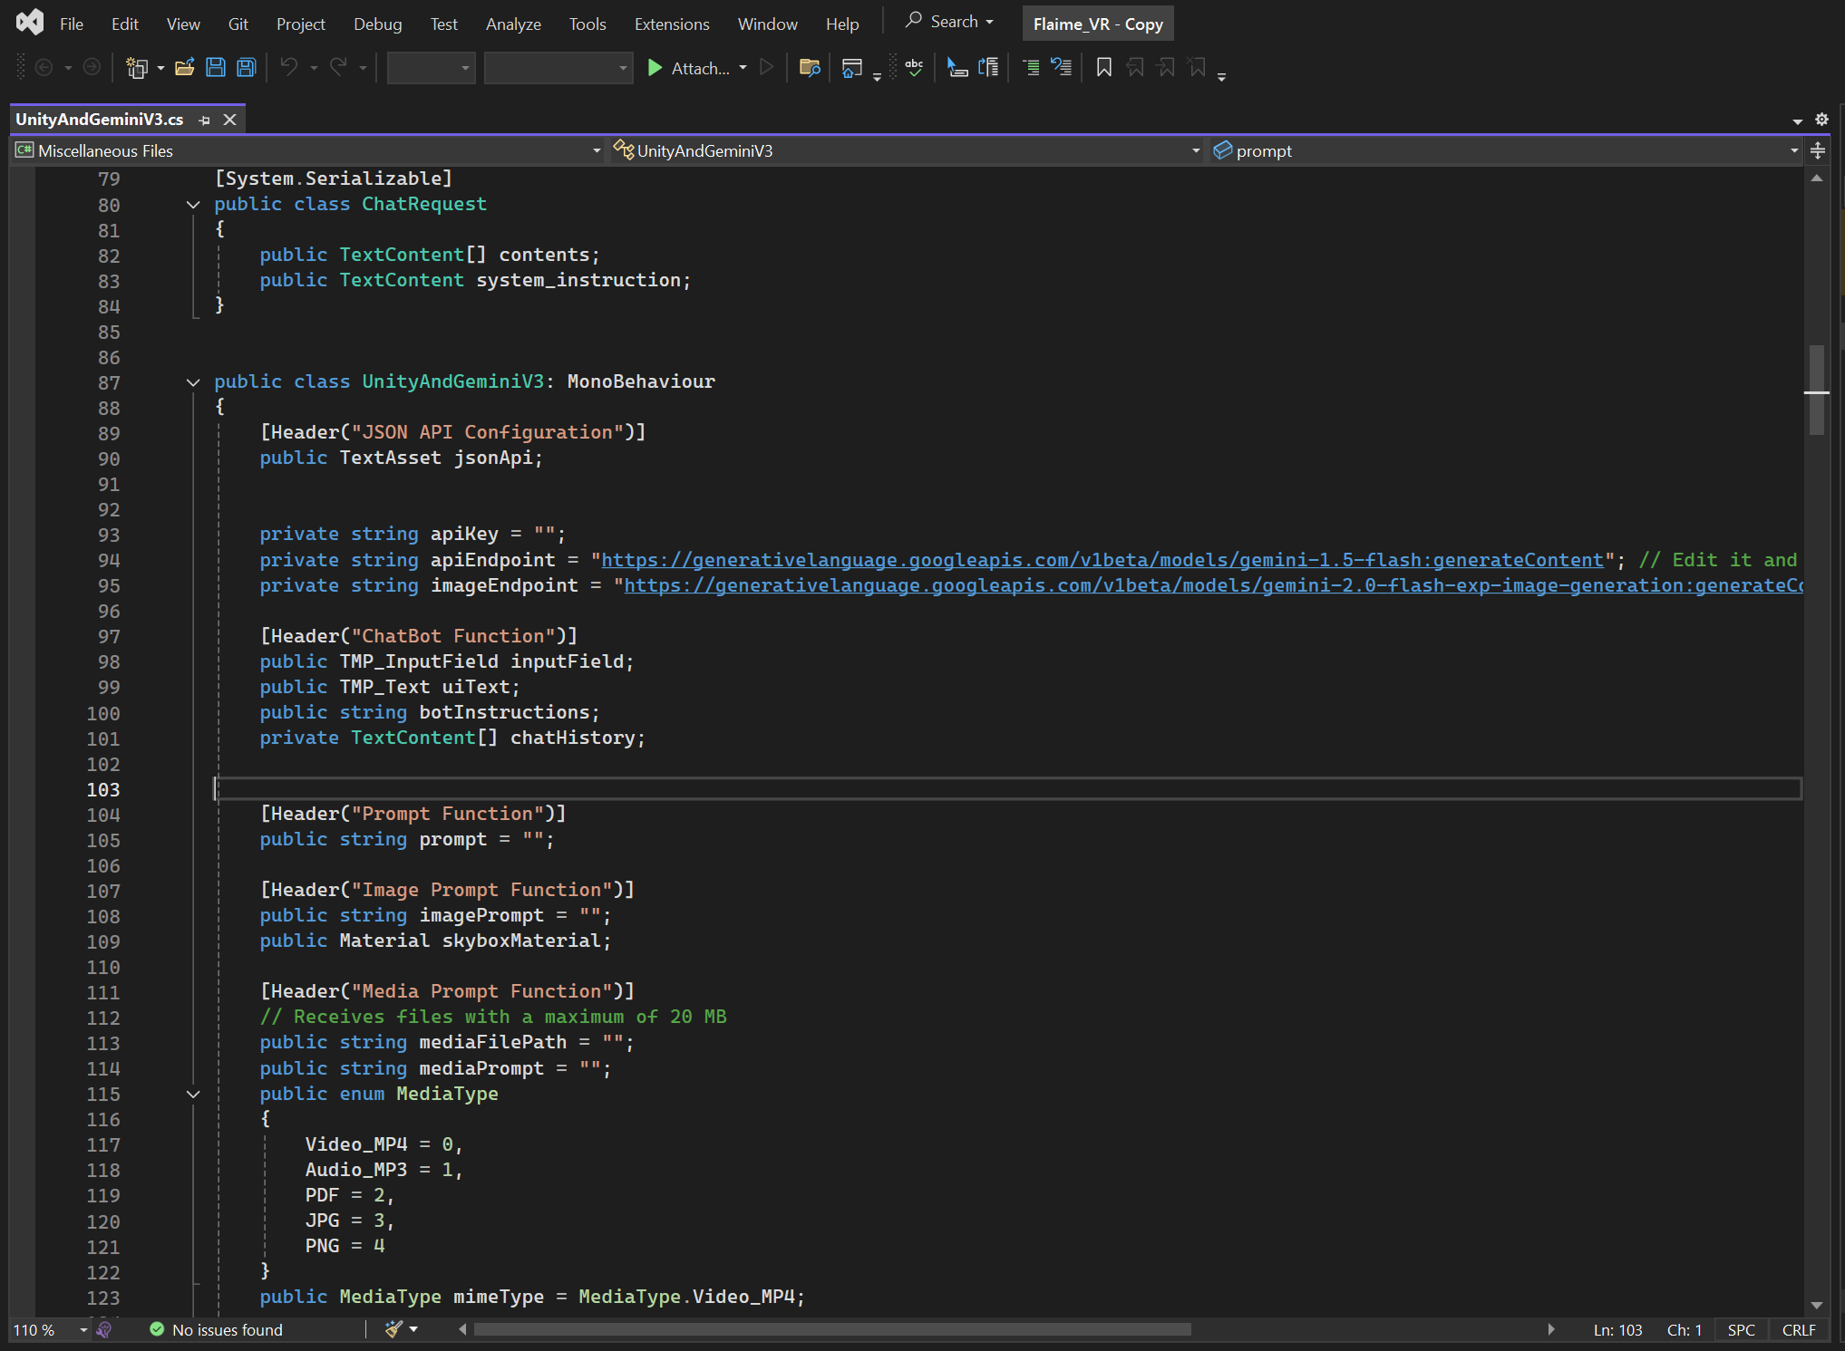Open the 110 % zoom dropdown
The height and width of the screenshot is (1351, 1845).
[83, 1330]
